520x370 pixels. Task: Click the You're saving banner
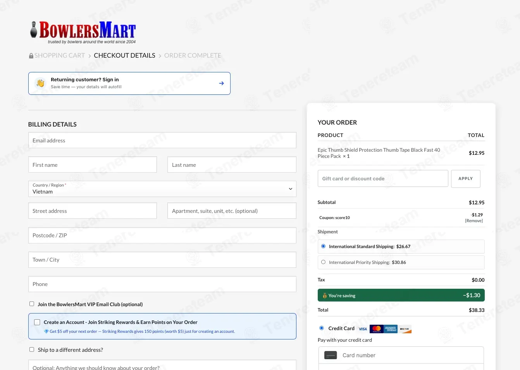401,295
